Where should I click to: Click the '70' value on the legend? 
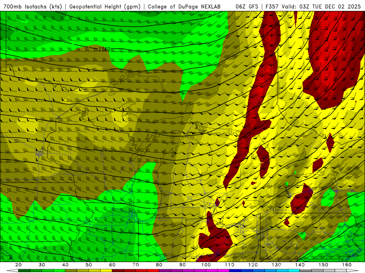[136, 265]
